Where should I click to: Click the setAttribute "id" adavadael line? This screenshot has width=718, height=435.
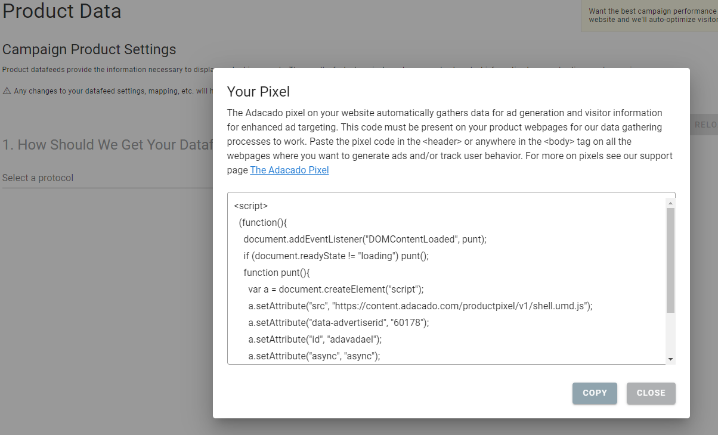[315, 340]
